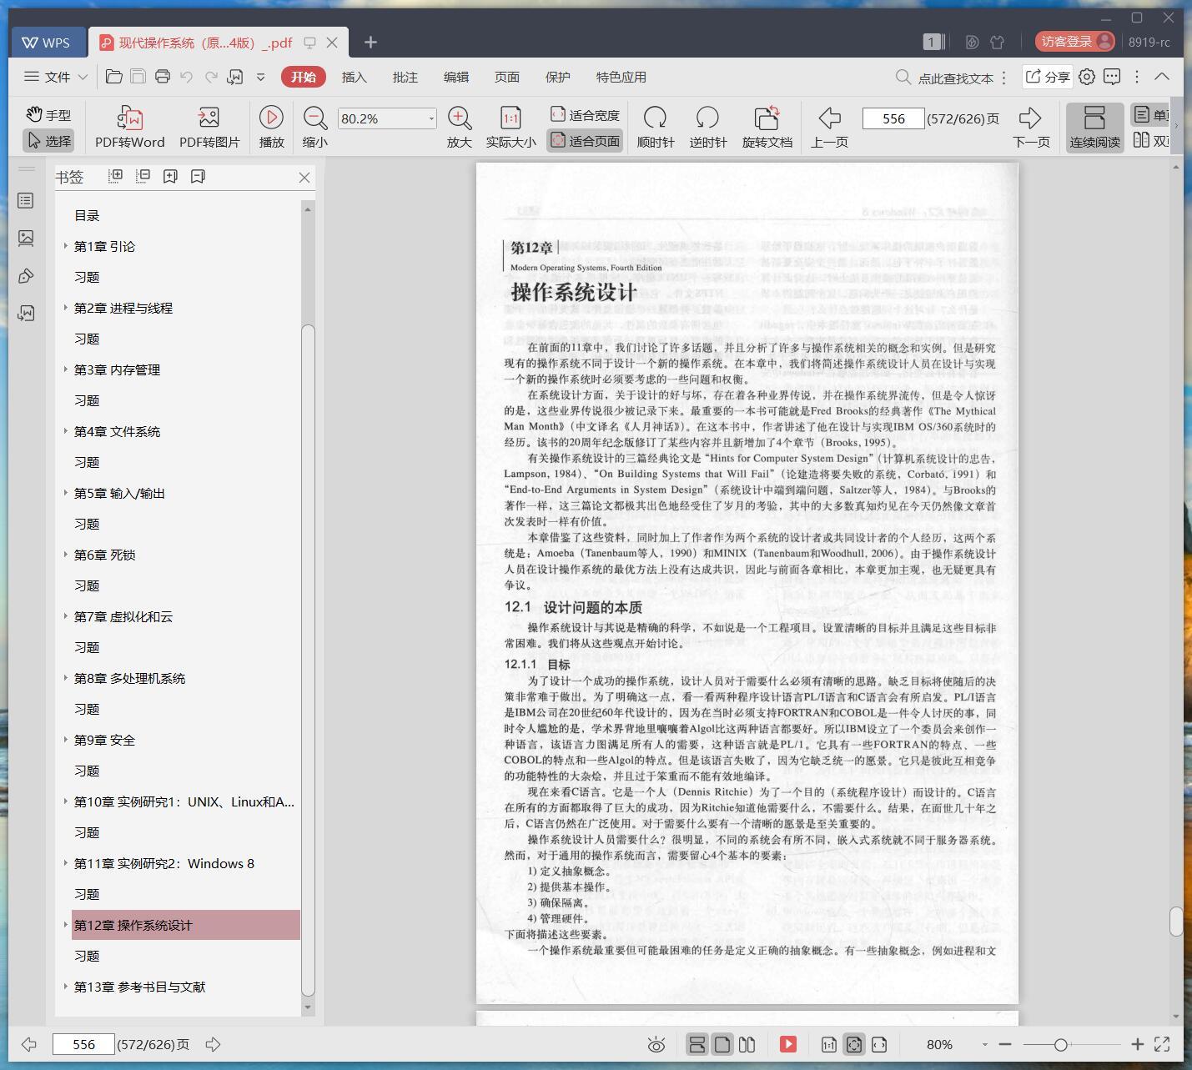
Task: Open the 页面 ribbon tab
Action: (x=506, y=77)
